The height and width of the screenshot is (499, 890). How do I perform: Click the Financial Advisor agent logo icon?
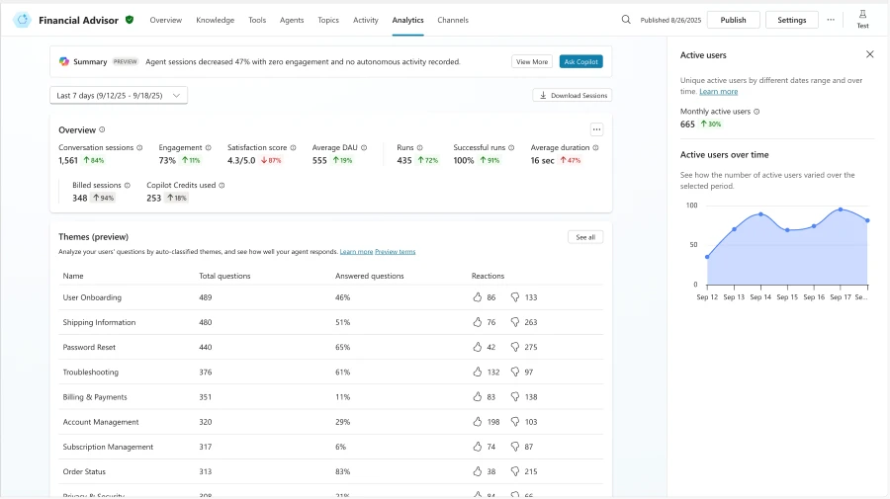click(22, 20)
